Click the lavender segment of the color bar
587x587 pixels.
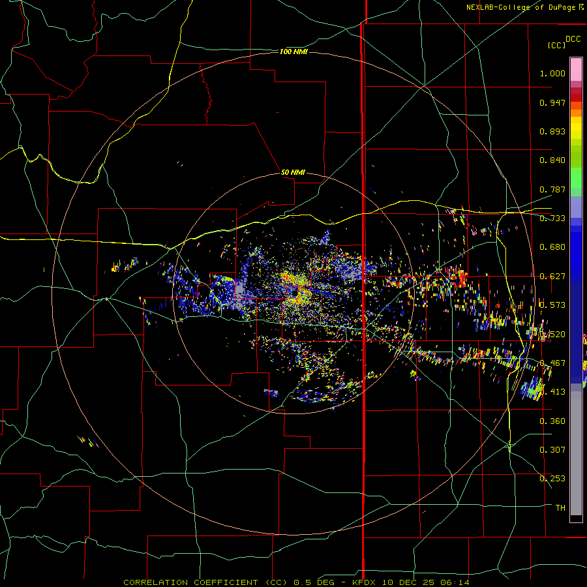click(x=576, y=207)
